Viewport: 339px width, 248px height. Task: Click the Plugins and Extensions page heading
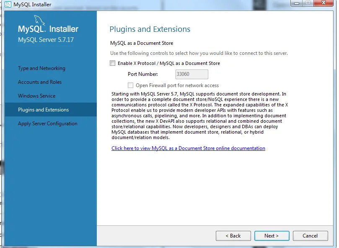click(150, 29)
